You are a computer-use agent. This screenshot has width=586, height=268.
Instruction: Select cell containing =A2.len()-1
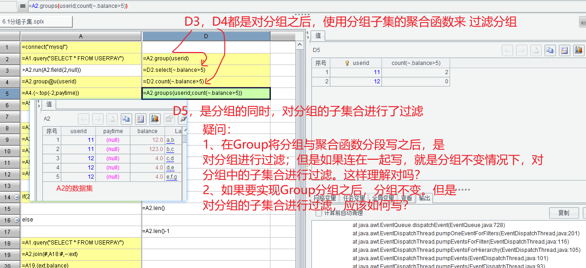206,231
